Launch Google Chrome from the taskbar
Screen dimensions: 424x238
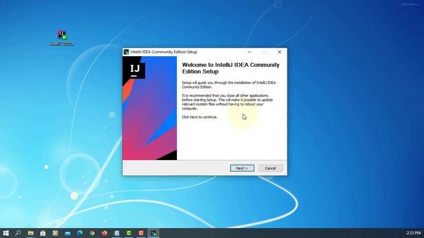(x=92, y=233)
